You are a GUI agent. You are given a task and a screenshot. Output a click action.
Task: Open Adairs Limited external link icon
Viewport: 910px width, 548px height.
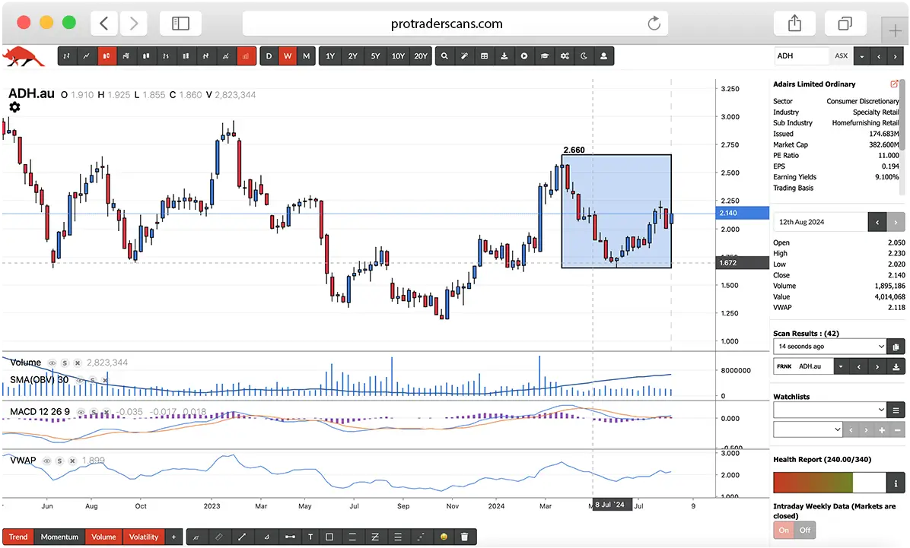[894, 84]
